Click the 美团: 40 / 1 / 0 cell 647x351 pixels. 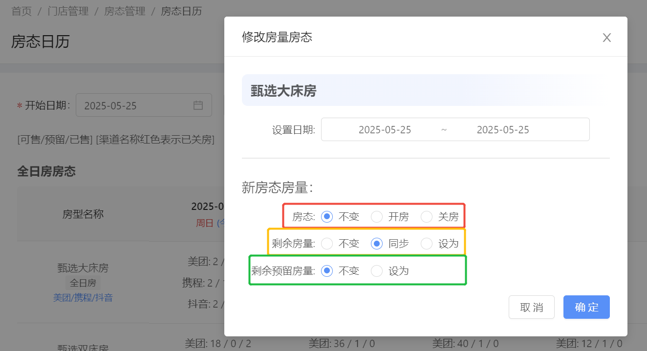click(466, 344)
